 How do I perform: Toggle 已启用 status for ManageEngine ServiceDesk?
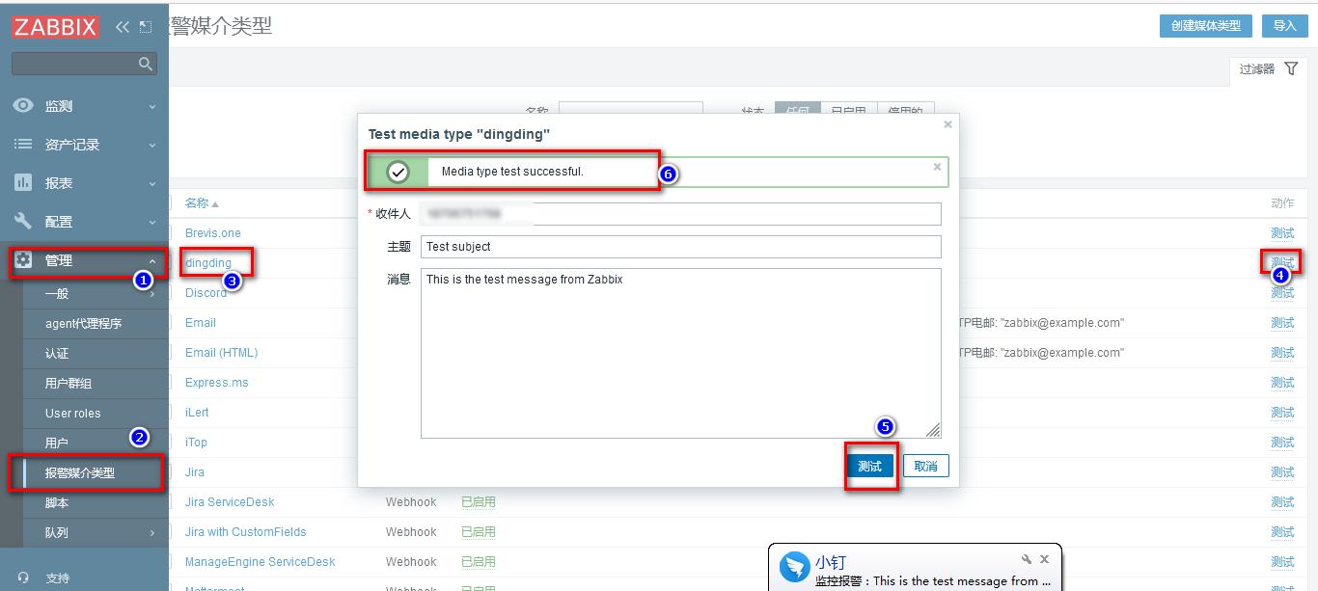tap(479, 562)
